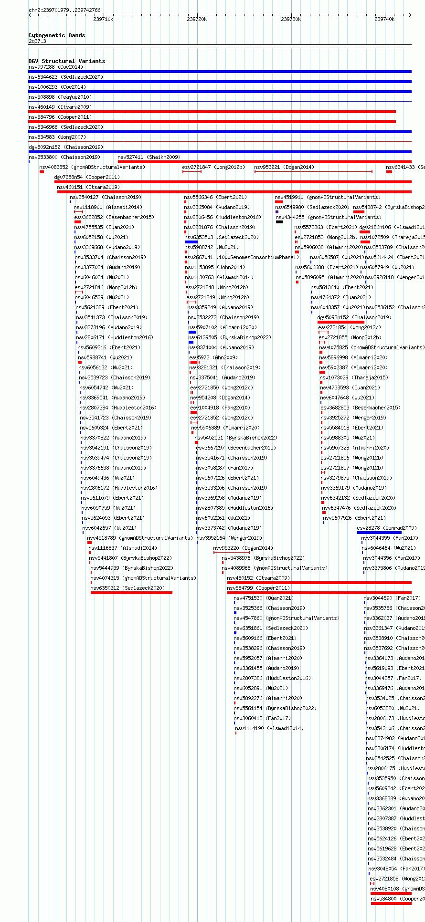Image resolution: width=425 pixels, height=922 pixels.
Task: Click the 239730k ruler position label
Action: [291, 19]
